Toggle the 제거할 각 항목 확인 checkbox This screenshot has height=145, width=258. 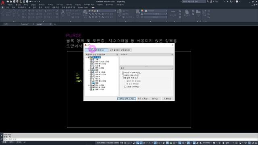click(123, 72)
